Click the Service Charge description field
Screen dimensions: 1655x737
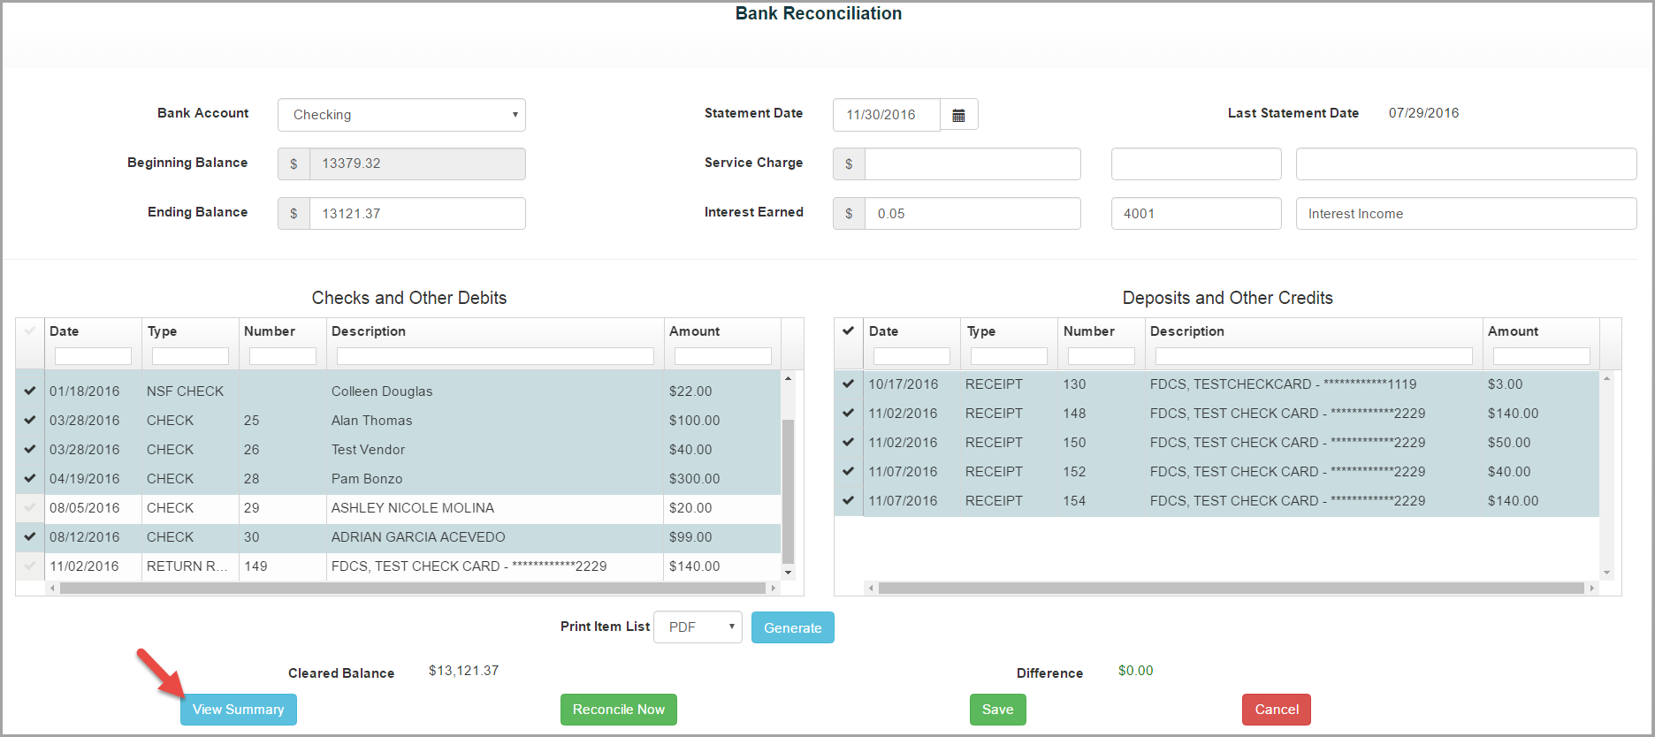click(x=1466, y=164)
